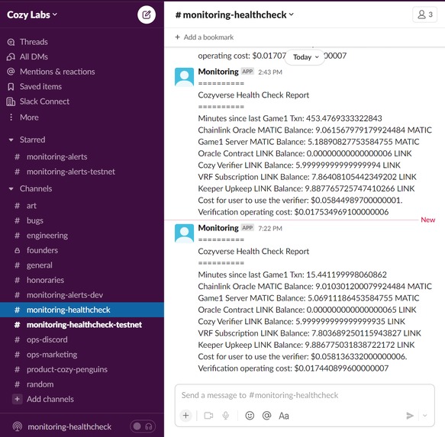Open the Today date jump dropdown
This screenshot has width=445, height=437.
click(x=305, y=57)
